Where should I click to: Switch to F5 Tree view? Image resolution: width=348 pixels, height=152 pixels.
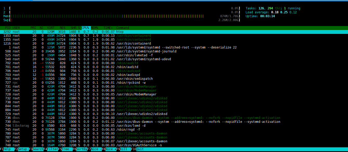click(x=65, y=149)
